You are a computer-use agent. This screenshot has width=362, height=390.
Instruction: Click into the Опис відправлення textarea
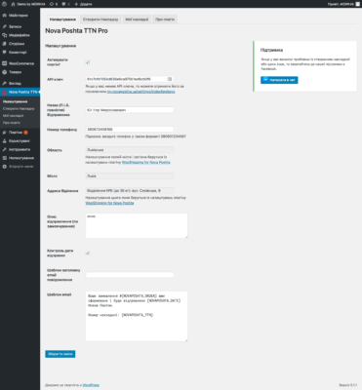pyautogui.click(x=137, y=225)
